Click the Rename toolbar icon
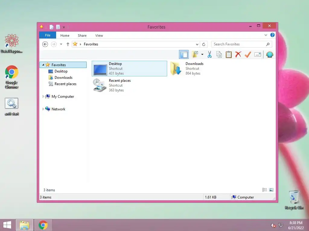Screen dimensions: 309x231 click(258, 54)
